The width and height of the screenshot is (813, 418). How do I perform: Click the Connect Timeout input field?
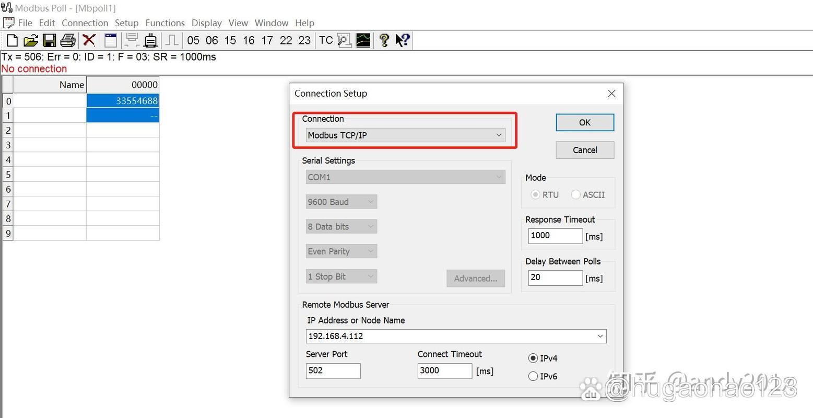click(445, 370)
